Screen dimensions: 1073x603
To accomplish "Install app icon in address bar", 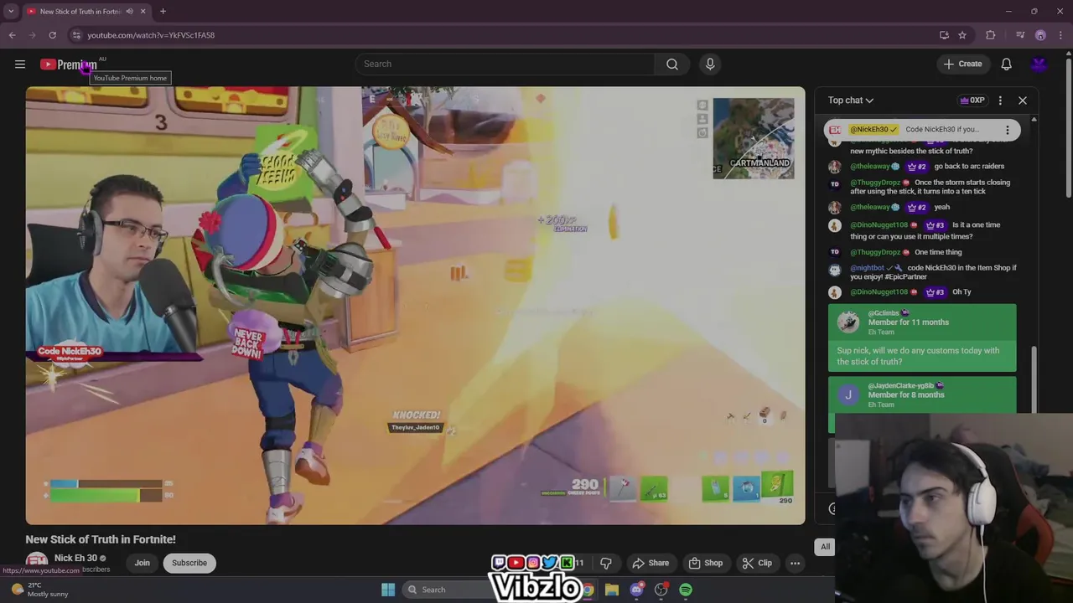I will click(x=944, y=35).
